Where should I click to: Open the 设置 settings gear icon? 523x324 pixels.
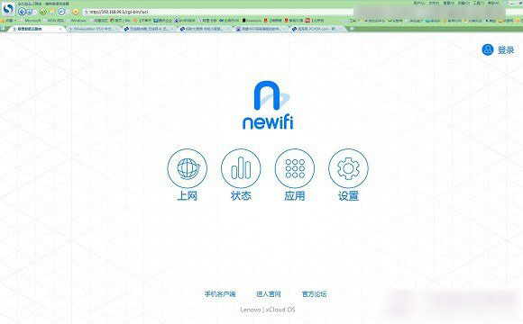click(348, 168)
